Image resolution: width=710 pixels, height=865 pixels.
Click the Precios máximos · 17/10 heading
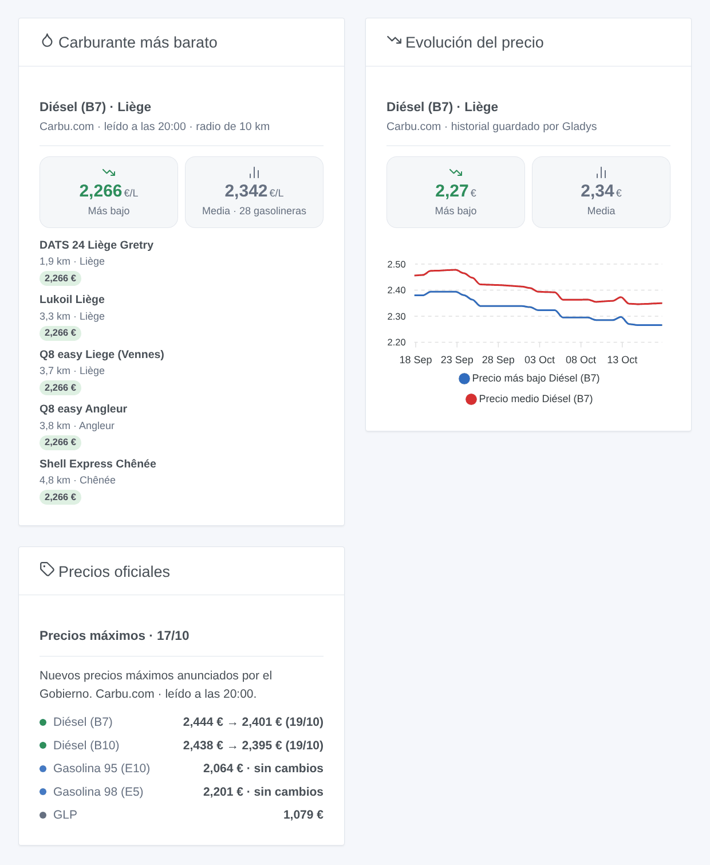(x=115, y=636)
